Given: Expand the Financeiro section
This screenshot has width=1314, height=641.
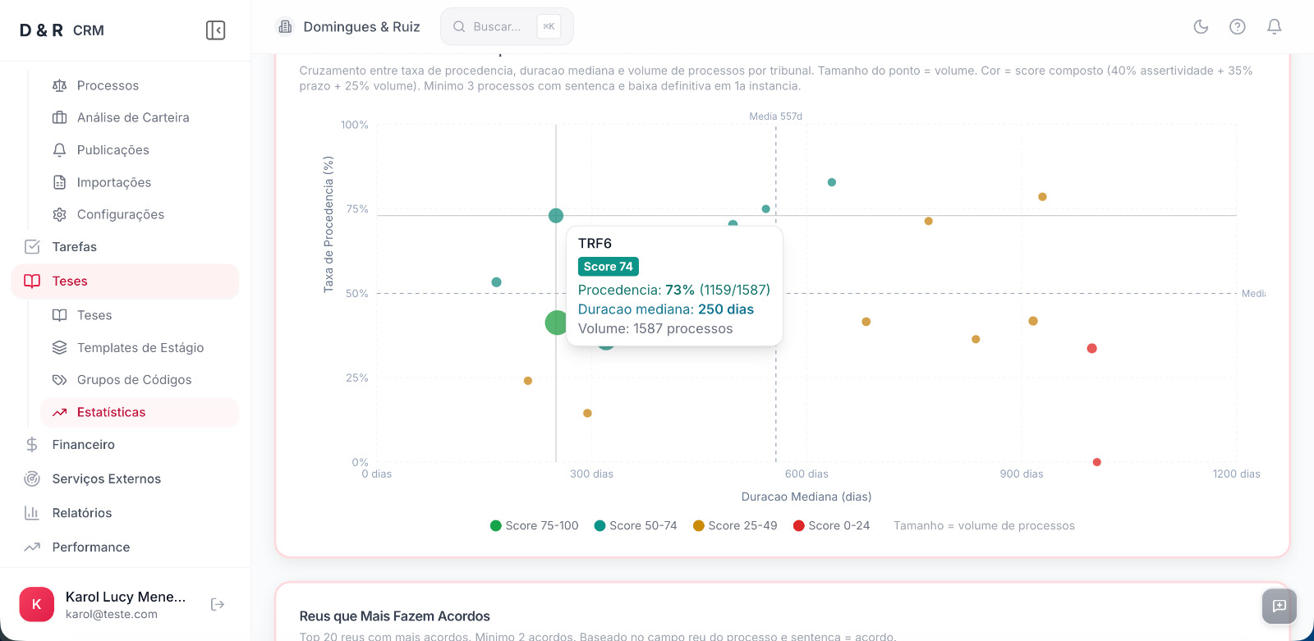Looking at the screenshot, I should [83, 444].
